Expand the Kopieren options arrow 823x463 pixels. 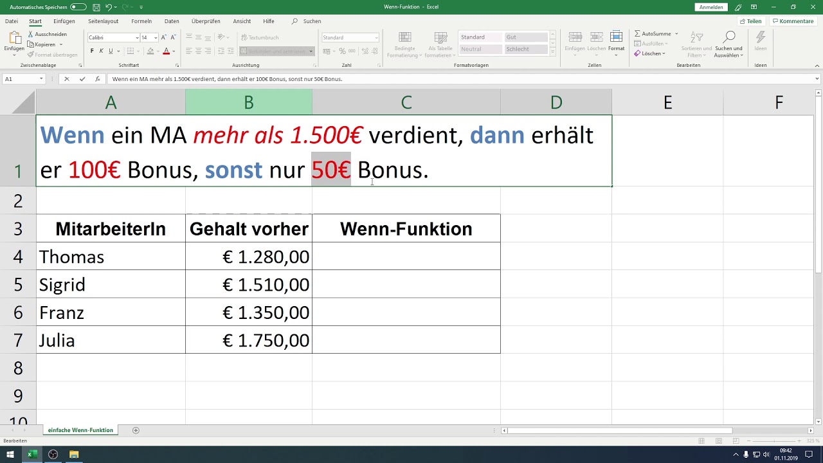click(61, 44)
